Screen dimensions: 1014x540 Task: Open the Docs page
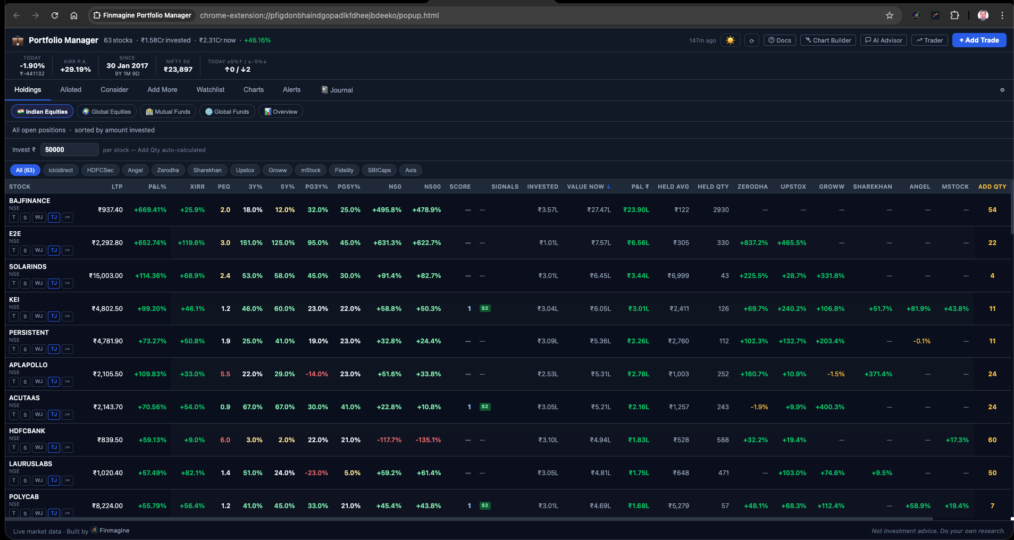(779, 40)
